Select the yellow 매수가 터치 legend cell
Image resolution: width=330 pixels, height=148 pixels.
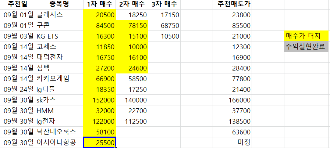click(306, 36)
